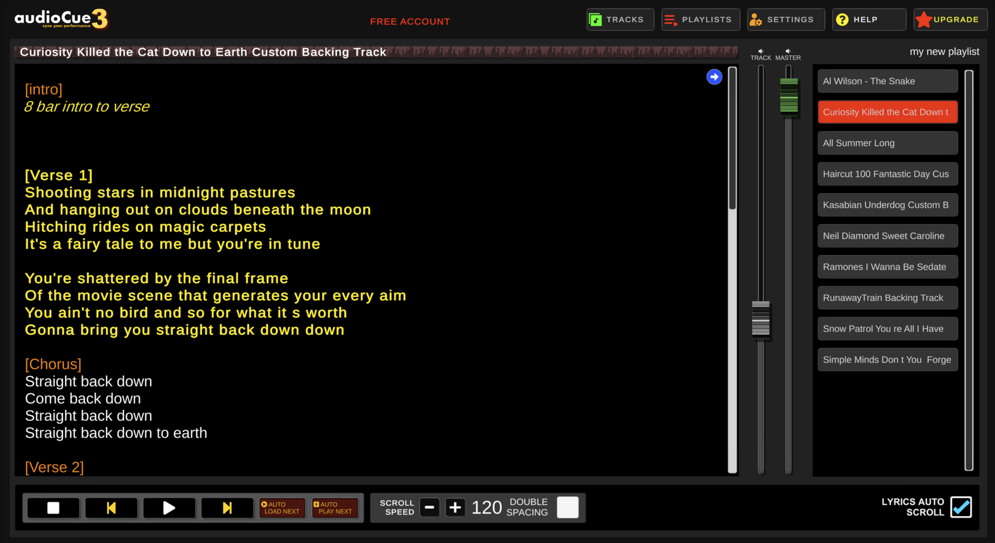
Task: Mute the Master channel speaker icon
Action: pos(788,51)
